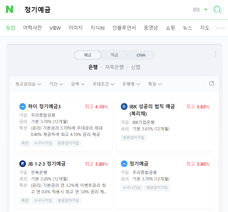Select the 예금 toggle option
The height and width of the screenshot is (212, 228).
click(x=88, y=55)
